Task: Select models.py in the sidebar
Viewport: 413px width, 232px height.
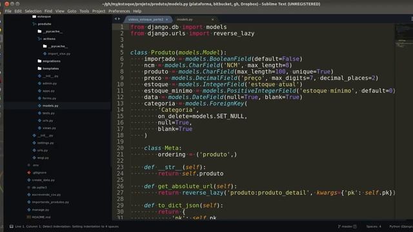Action: pyautogui.click(x=50, y=106)
